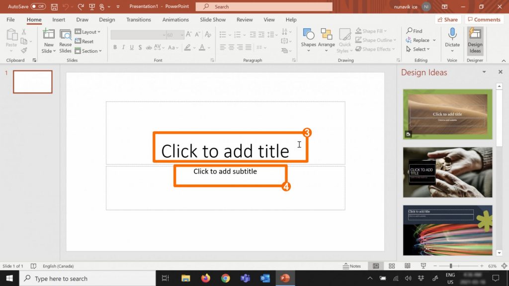The width and height of the screenshot is (509, 286).
Task: Select the slide 1 thumbnail
Action: tap(32, 82)
